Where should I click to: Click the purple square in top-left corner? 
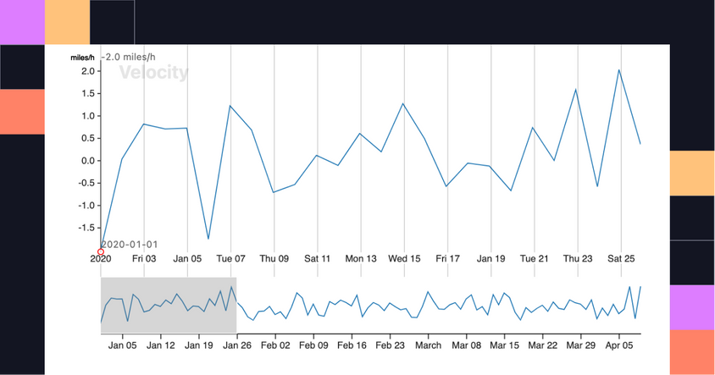pos(22,21)
